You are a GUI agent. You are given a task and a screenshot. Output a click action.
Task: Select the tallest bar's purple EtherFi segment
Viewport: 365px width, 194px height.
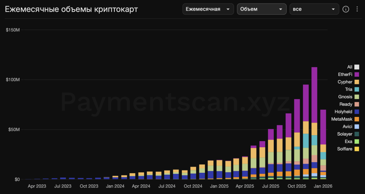[x=314, y=95]
